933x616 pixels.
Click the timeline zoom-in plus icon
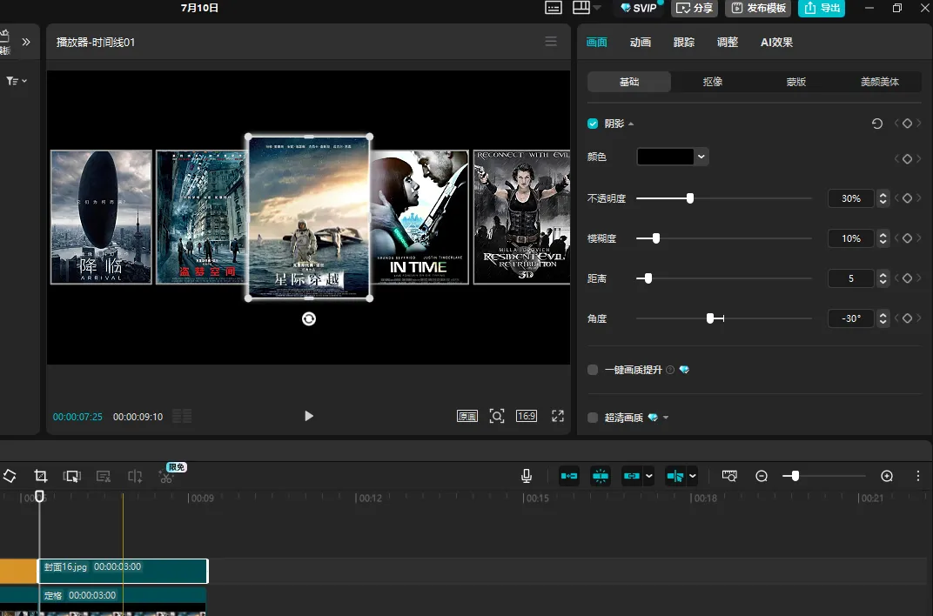[x=887, y=476]
